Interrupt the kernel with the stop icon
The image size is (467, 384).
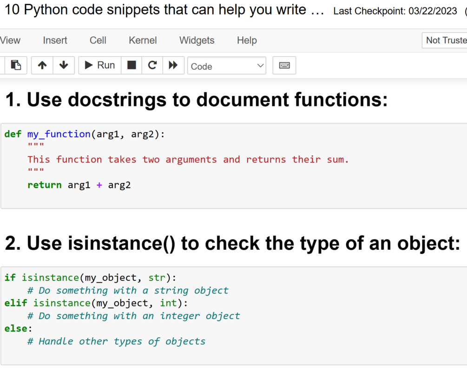(x=132, y=65)
